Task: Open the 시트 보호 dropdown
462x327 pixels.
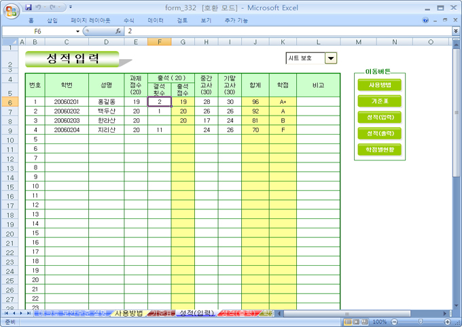Action: click(331, 58)
